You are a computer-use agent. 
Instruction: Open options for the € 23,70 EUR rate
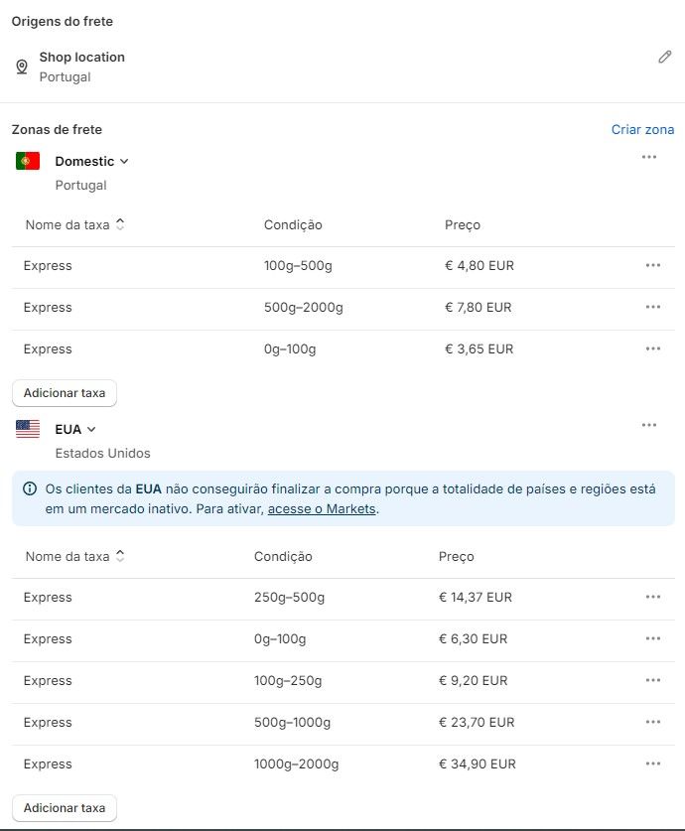653,722
